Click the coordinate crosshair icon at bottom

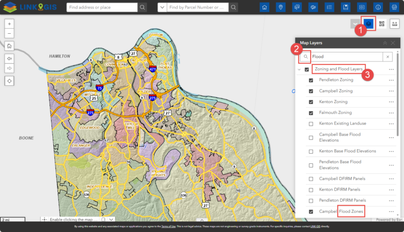click(44, 219)
